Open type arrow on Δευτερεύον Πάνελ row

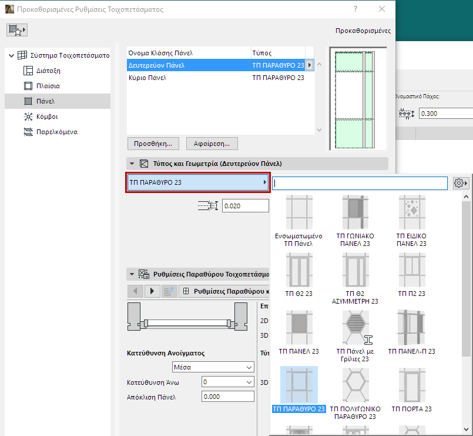click(310, 65)
